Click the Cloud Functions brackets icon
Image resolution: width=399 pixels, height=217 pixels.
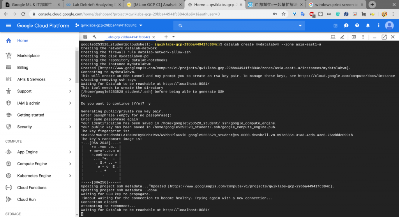pyautogui.click(x=9, y=187)
